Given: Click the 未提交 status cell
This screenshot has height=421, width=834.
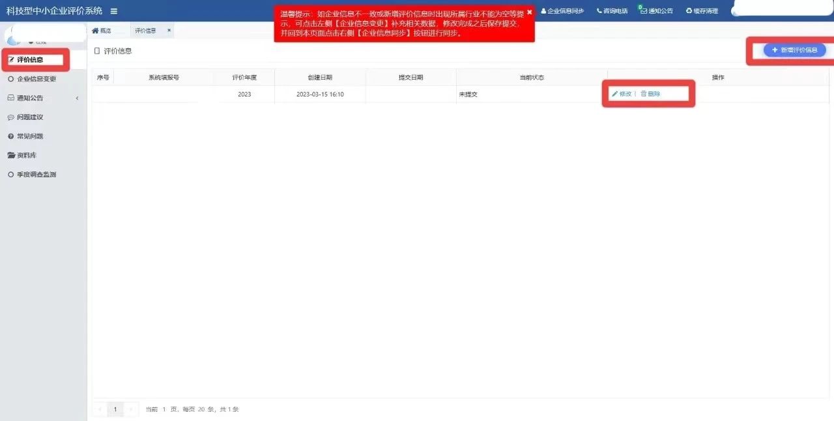Looking at the screenshot, I should 532,94.
